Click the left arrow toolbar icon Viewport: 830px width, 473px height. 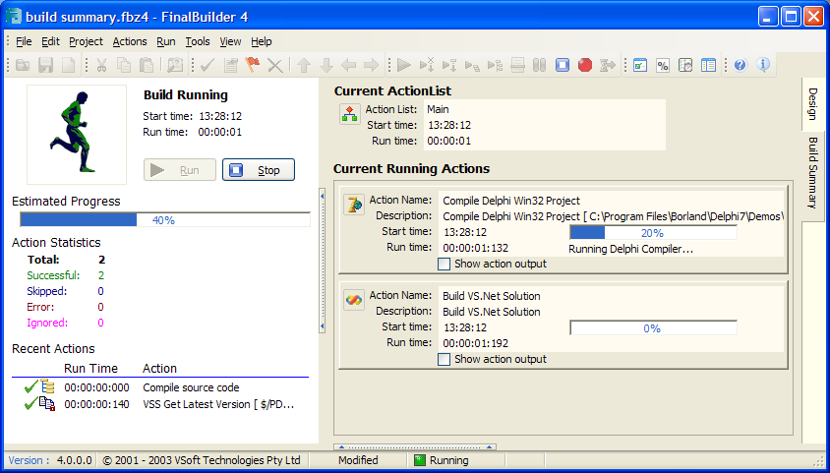click(348, 65)
